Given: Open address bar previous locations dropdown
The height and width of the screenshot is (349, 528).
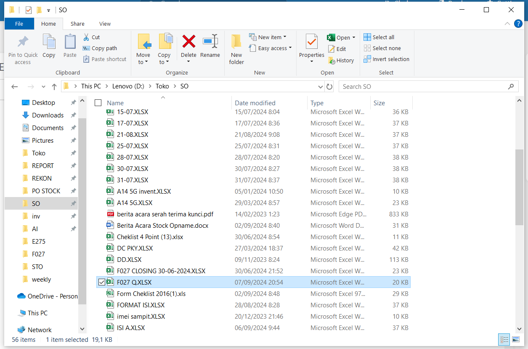Looking at the screenshot, I should [x=321, y=87].
